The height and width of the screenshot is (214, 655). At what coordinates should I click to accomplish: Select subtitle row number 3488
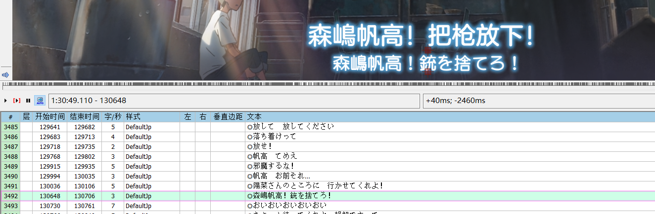[x=10, y=156]
